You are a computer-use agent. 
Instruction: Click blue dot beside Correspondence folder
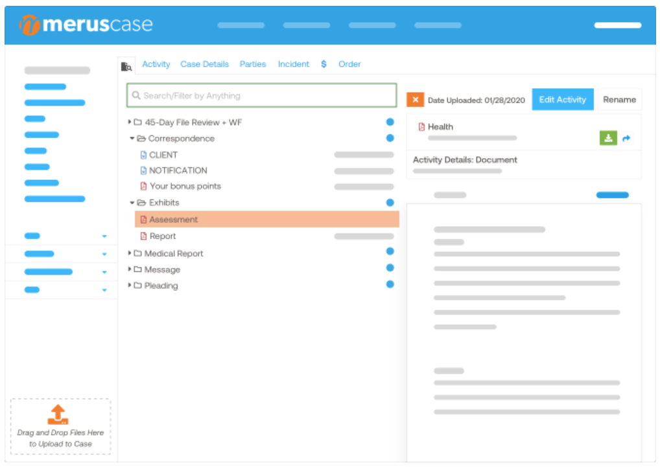tap(390, 138)
